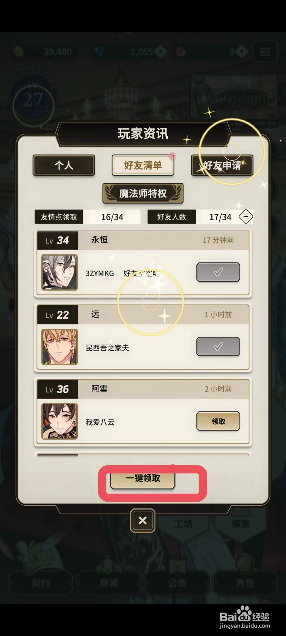Open the 商城 shop in bottom bar
The height and width of the screenshot is (636, 286).
108,583
